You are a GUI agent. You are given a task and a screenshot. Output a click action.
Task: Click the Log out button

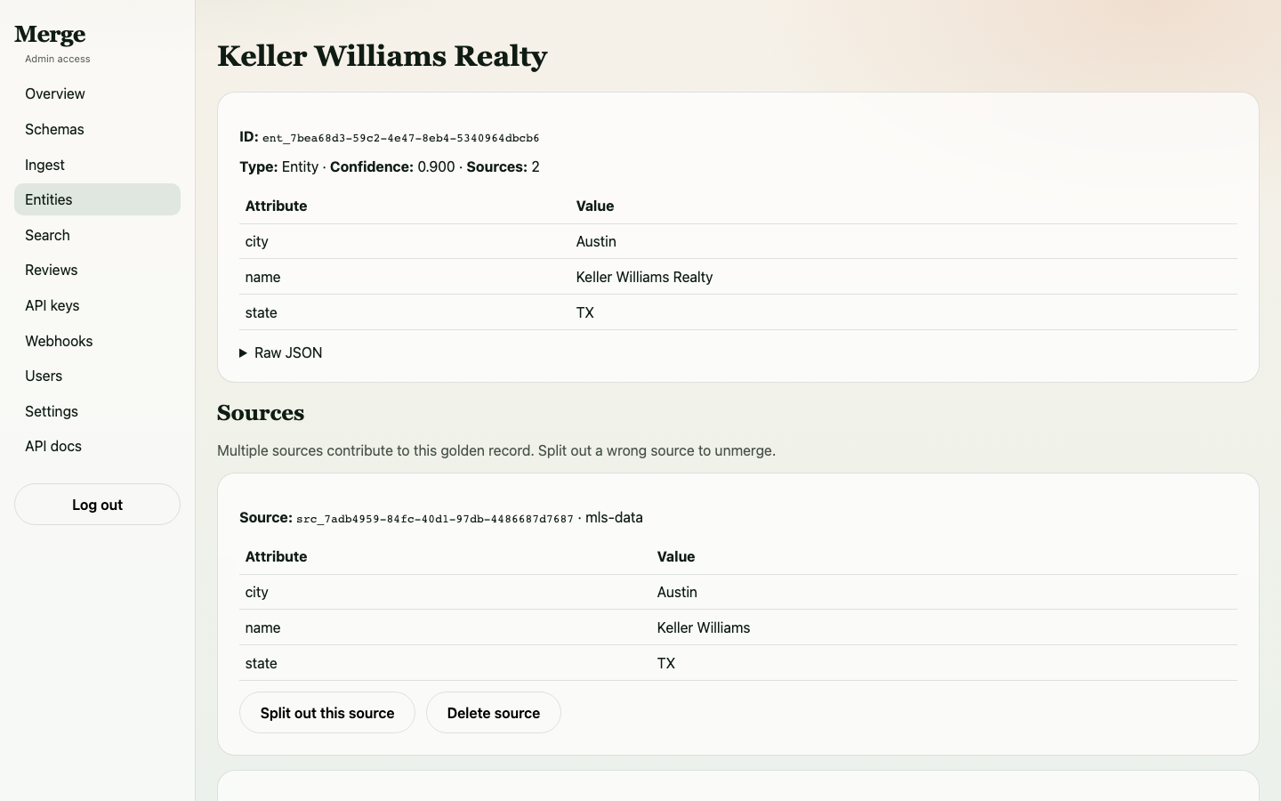[x=97, y=505]
